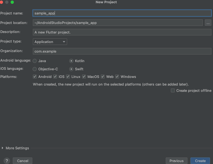The height and width of the screenshot is (164, 213).
Task: Click the Project type dropdown arrow
Action: [64, 42]
